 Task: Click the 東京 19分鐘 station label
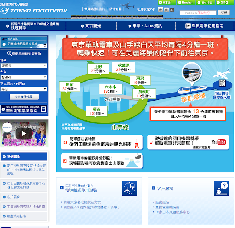coord(140,80)
